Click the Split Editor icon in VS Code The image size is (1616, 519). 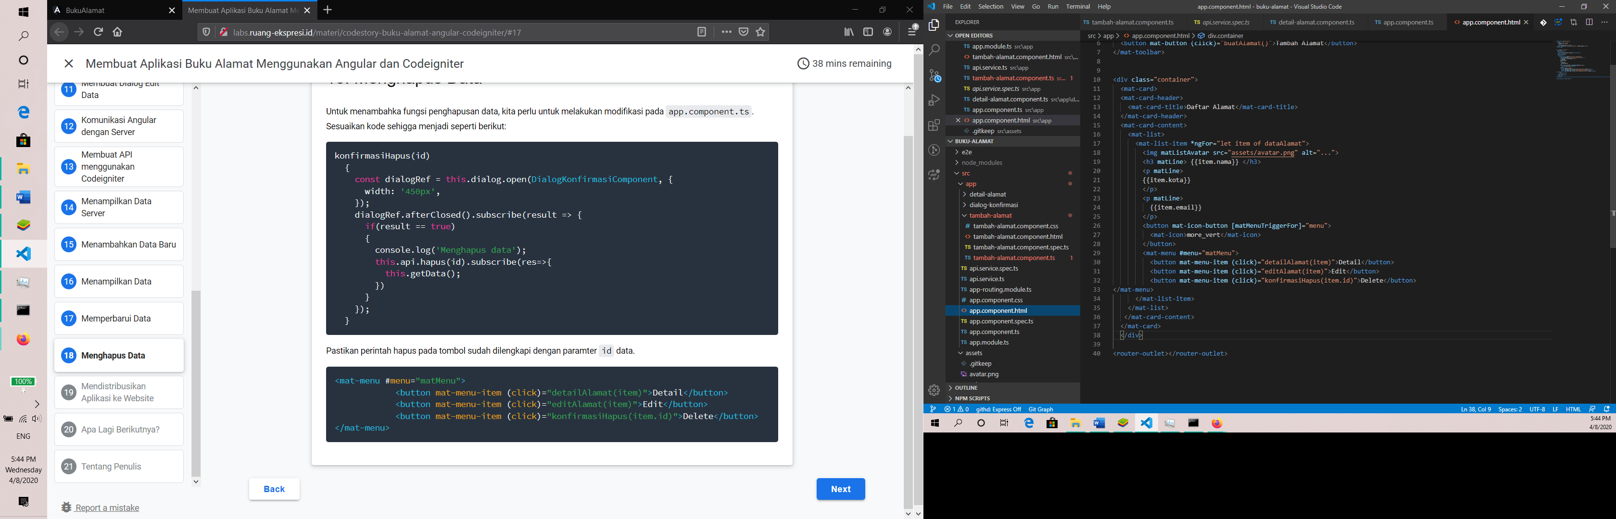[x=1589, y=23]
